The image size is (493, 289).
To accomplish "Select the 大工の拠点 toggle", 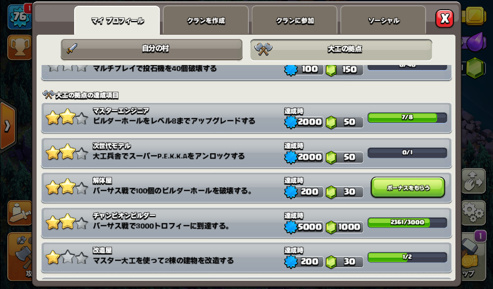I will pos(341,50).
